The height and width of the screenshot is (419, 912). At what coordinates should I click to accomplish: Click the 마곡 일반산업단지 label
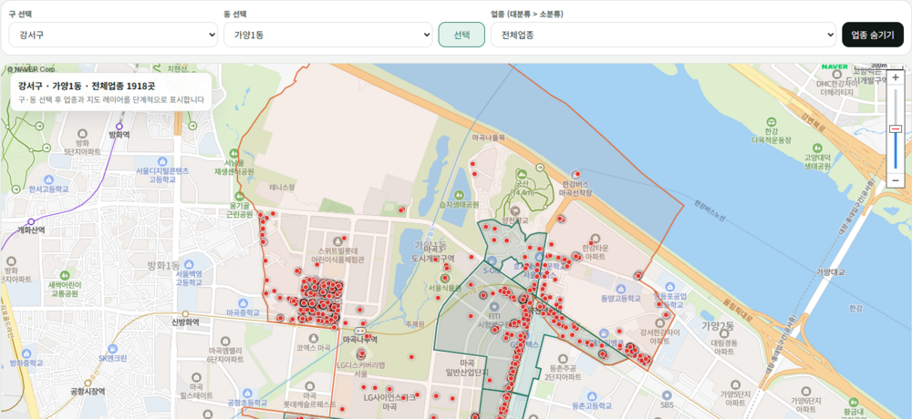[x=466, y=367]
